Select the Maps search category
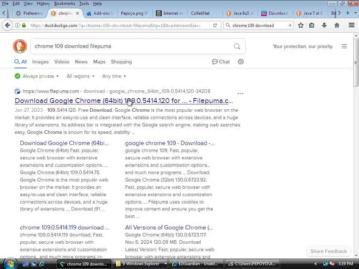 click(99, 62)
